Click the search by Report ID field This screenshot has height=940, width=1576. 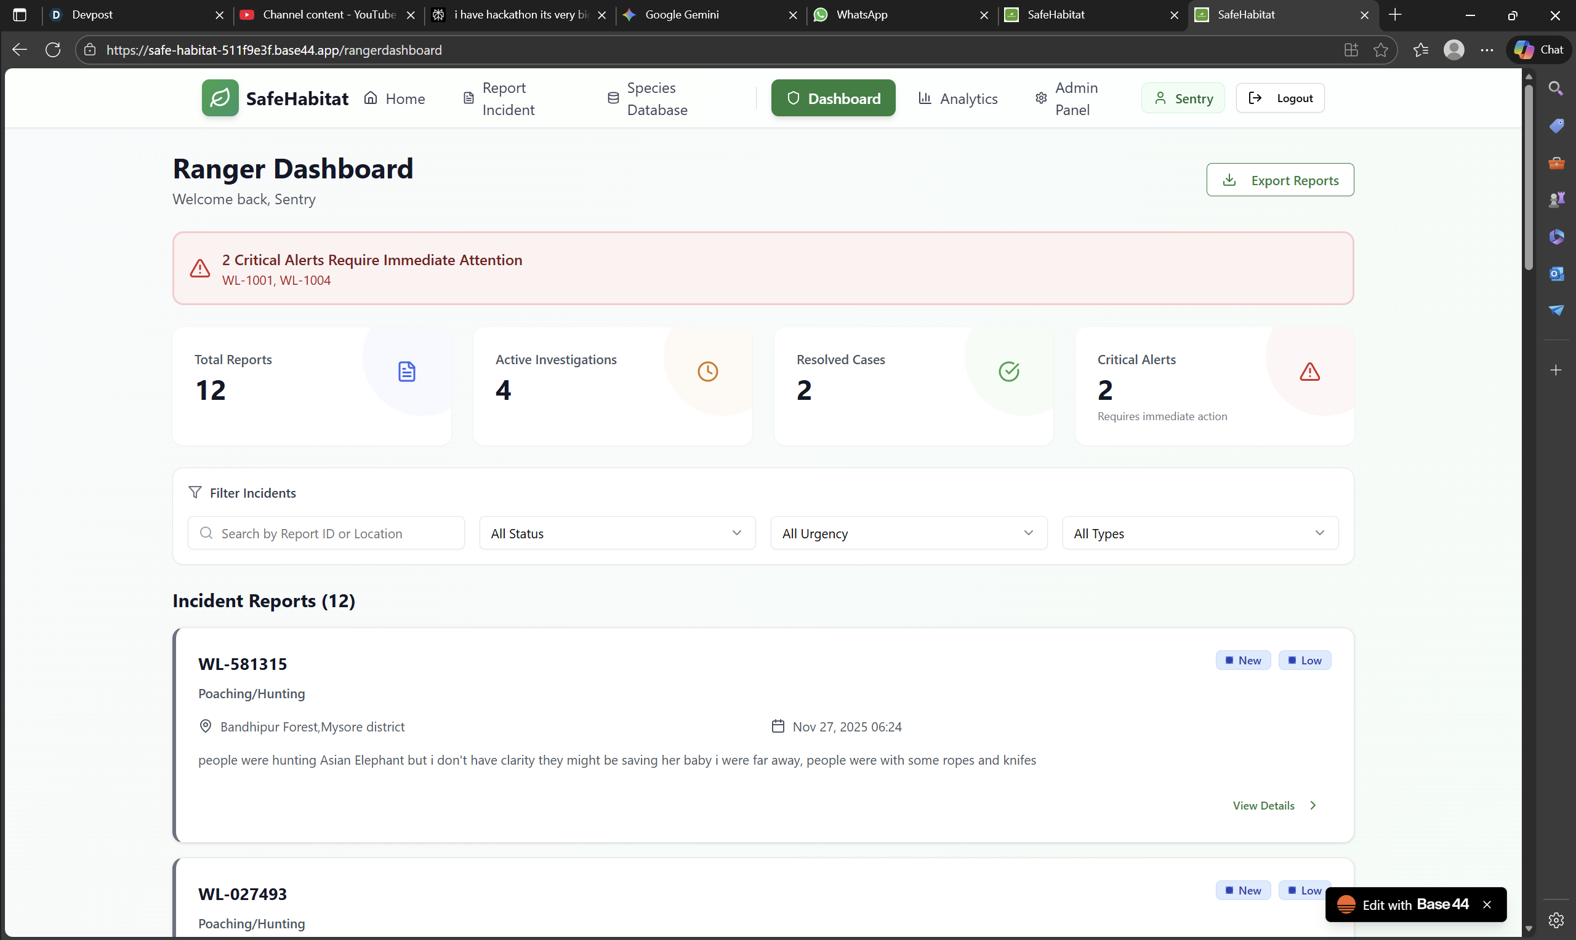coord(326,533)
